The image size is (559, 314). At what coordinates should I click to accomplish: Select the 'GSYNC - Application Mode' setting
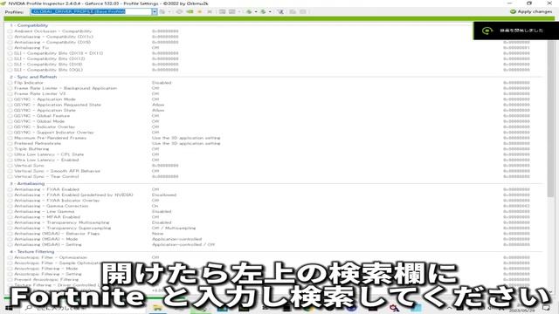45,99
